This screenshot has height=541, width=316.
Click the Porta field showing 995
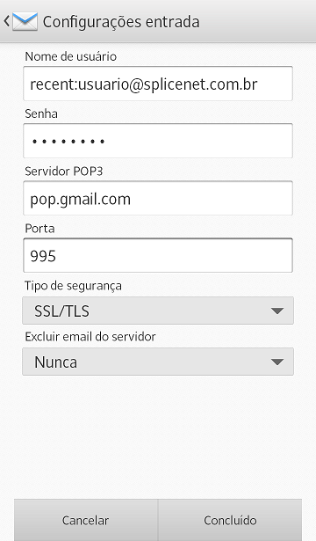click(158, 255)
